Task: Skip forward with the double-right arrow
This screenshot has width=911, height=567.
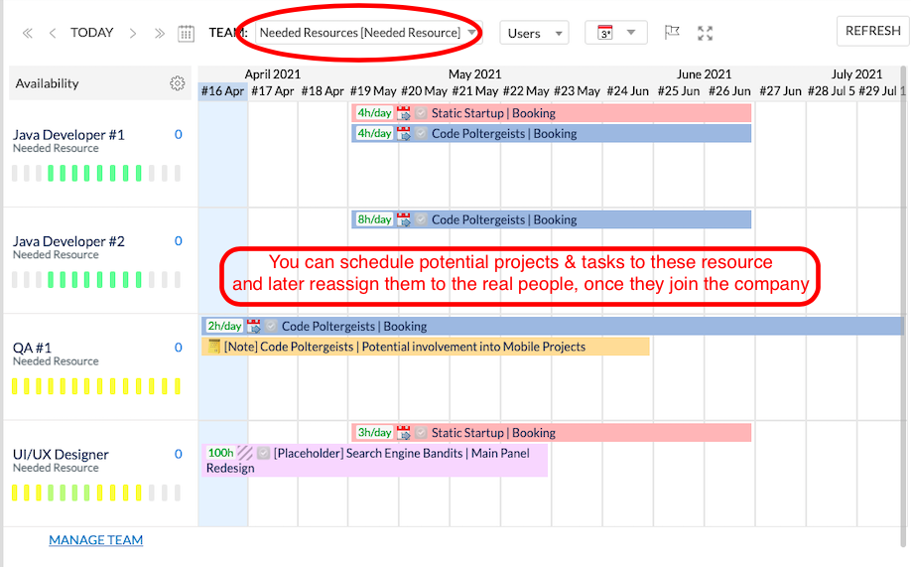Action: click(159, 33)
